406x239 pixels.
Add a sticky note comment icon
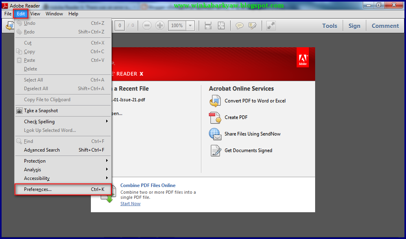click(x=240, y=26)
